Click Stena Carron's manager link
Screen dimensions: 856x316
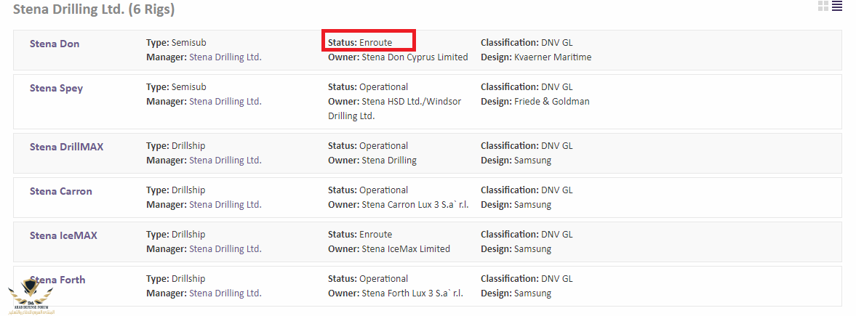(225, 205)
